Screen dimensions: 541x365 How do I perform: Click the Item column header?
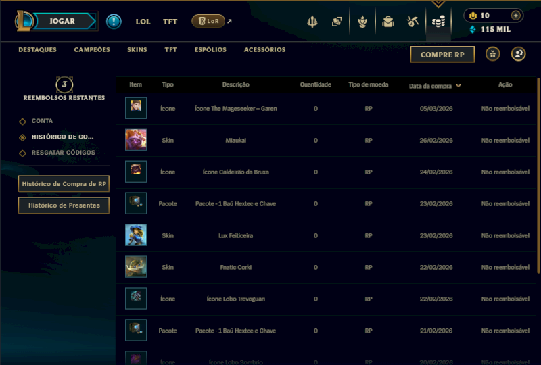[x=136, y=84]
